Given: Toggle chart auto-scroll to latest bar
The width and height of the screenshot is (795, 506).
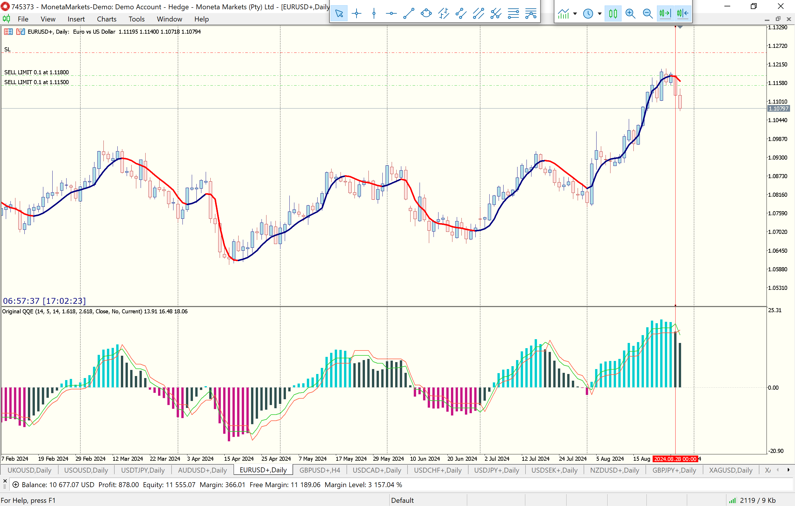Looking at the screenshot, I should coord(665,14).
